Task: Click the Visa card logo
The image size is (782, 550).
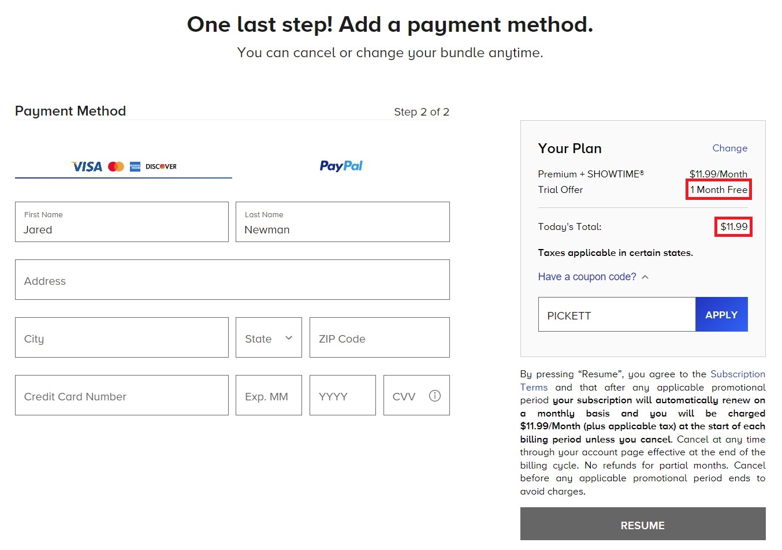Action: [87, 166]
